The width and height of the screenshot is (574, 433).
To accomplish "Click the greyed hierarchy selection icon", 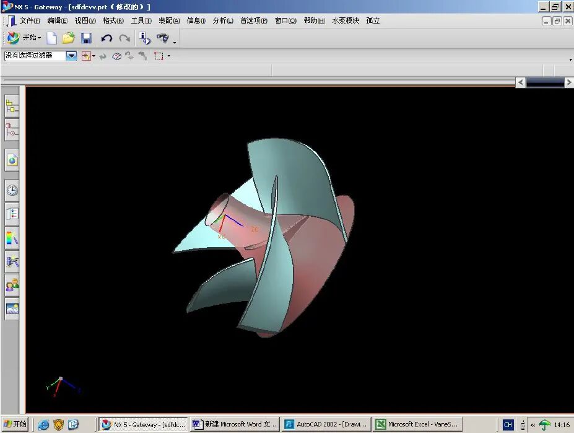I will (142, 56).
